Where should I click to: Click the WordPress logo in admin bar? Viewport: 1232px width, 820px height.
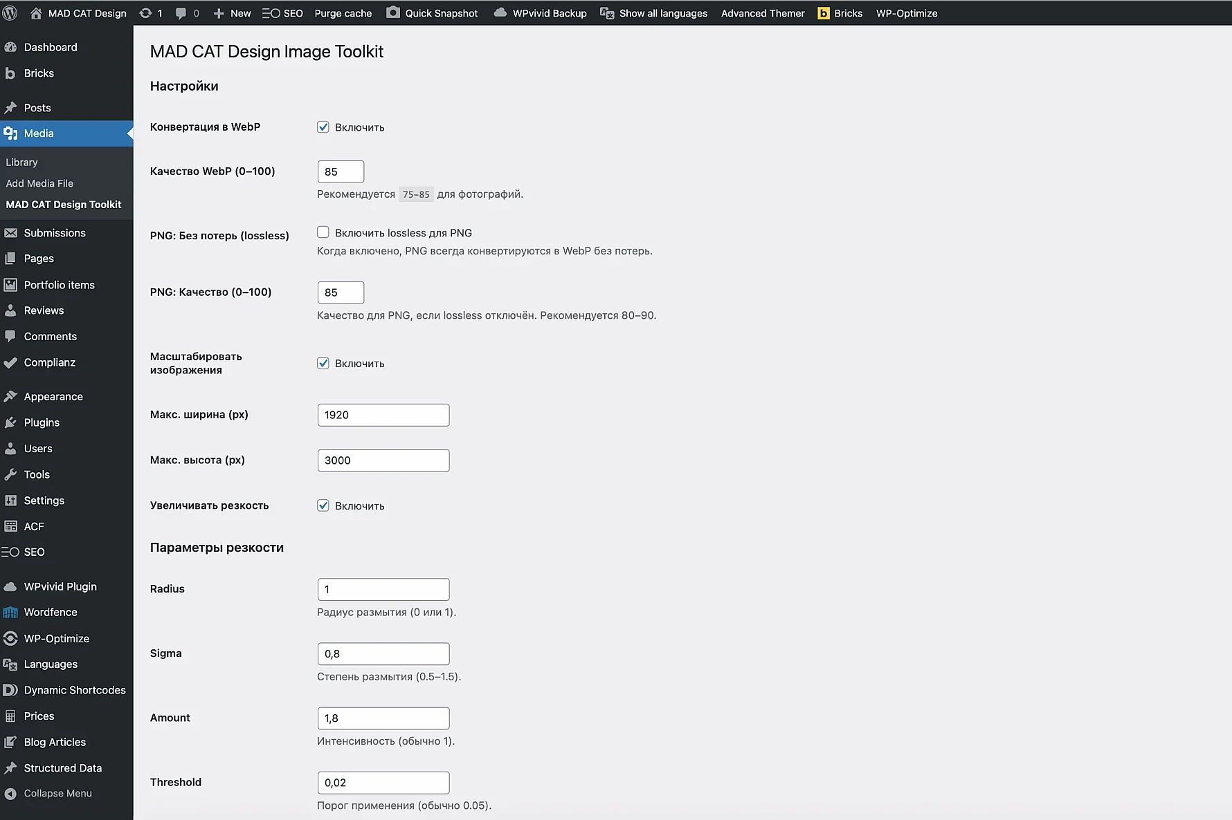tap(10, 13)
